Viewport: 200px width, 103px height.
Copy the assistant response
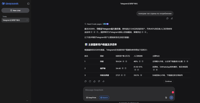pos(85,81)
